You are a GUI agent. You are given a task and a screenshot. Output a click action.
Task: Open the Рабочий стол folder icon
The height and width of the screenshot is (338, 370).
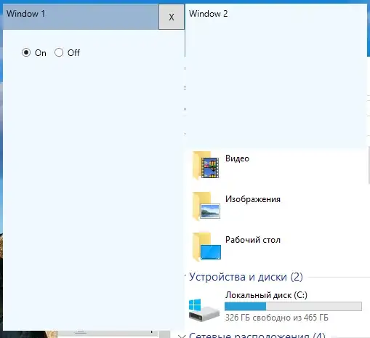(x=206, y=246)
